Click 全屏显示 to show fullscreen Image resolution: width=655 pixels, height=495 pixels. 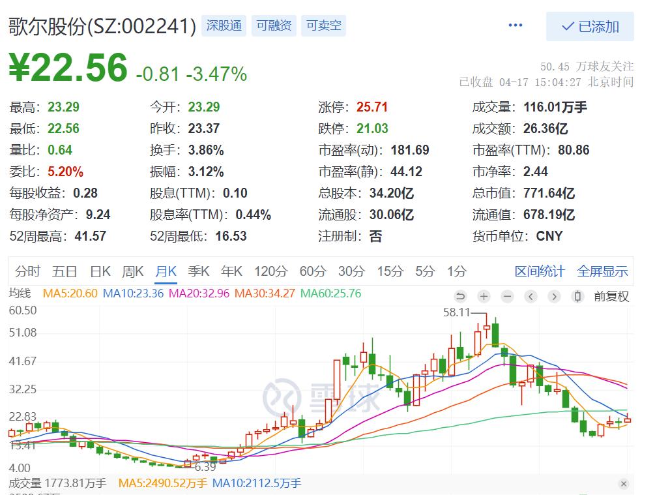coord(603,271)
